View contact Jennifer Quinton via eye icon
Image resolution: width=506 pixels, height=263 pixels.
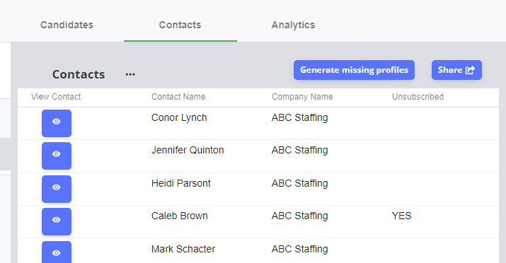click(x=57, y=156)
